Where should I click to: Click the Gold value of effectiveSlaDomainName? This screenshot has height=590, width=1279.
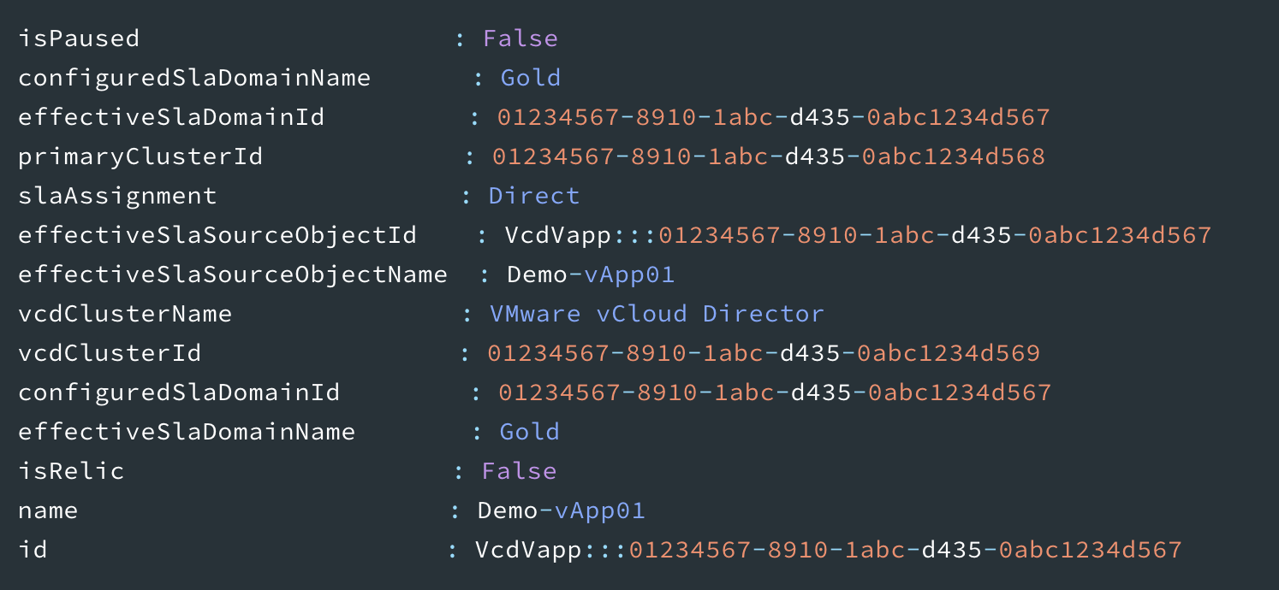click(530, 432)
